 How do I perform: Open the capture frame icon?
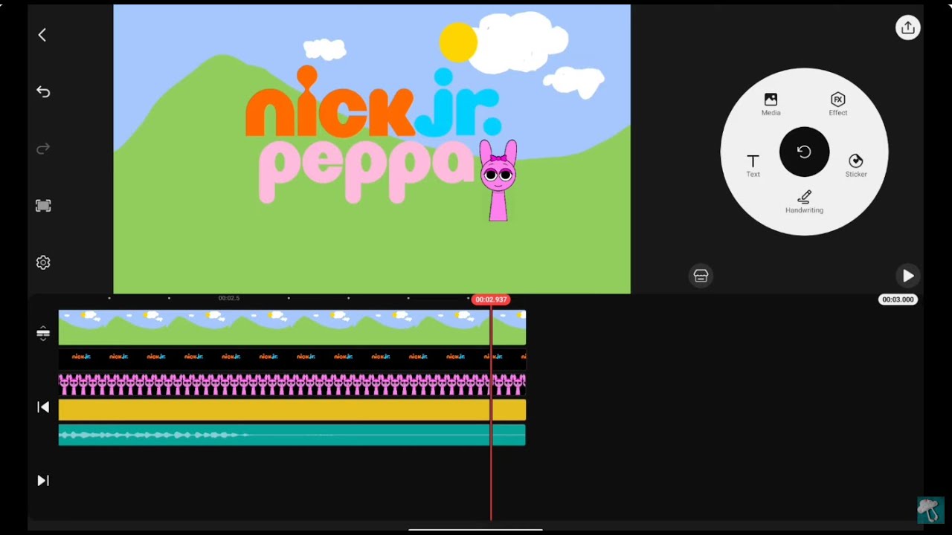click(x=43, y=206)
